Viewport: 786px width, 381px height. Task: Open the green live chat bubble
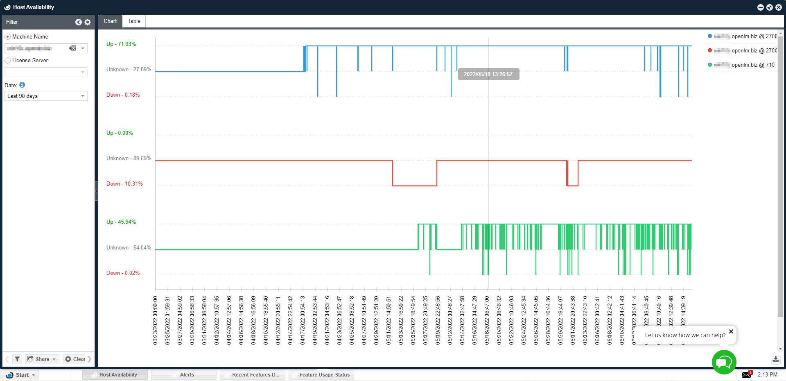click(x=724, y=362)
